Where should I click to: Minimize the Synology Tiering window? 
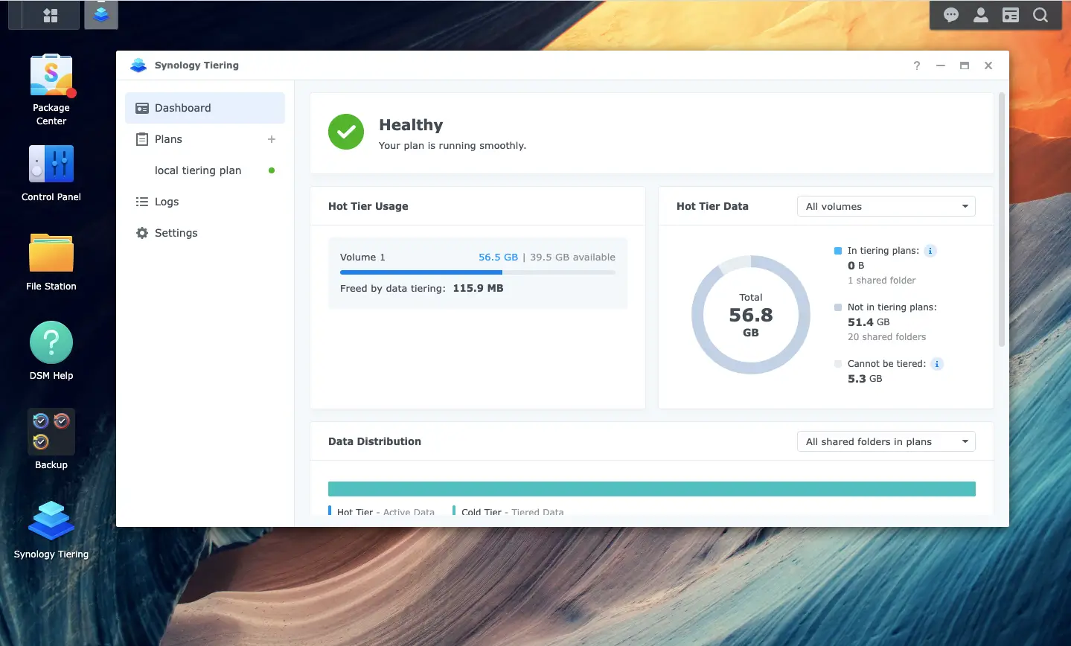pos(941,65)
